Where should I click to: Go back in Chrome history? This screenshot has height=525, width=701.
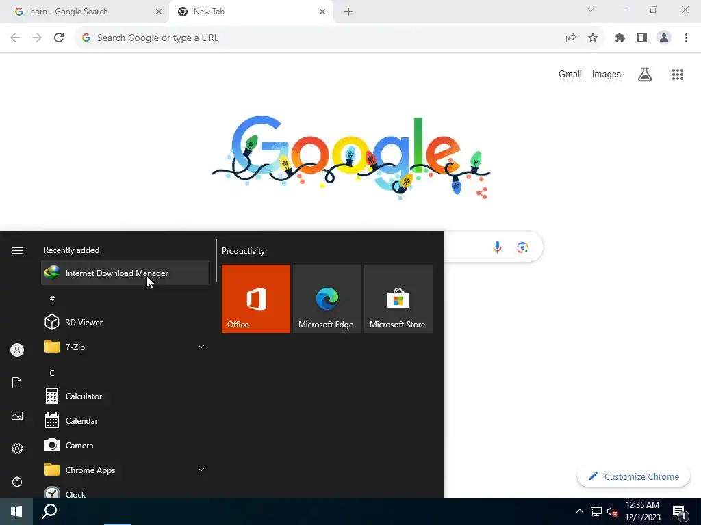pos(15,38)
